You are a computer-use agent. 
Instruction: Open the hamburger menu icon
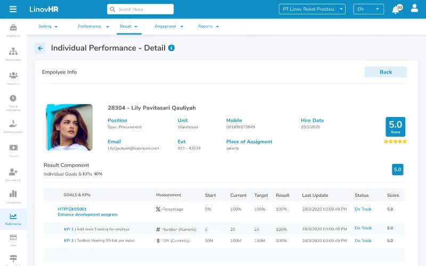click(13, 9)
